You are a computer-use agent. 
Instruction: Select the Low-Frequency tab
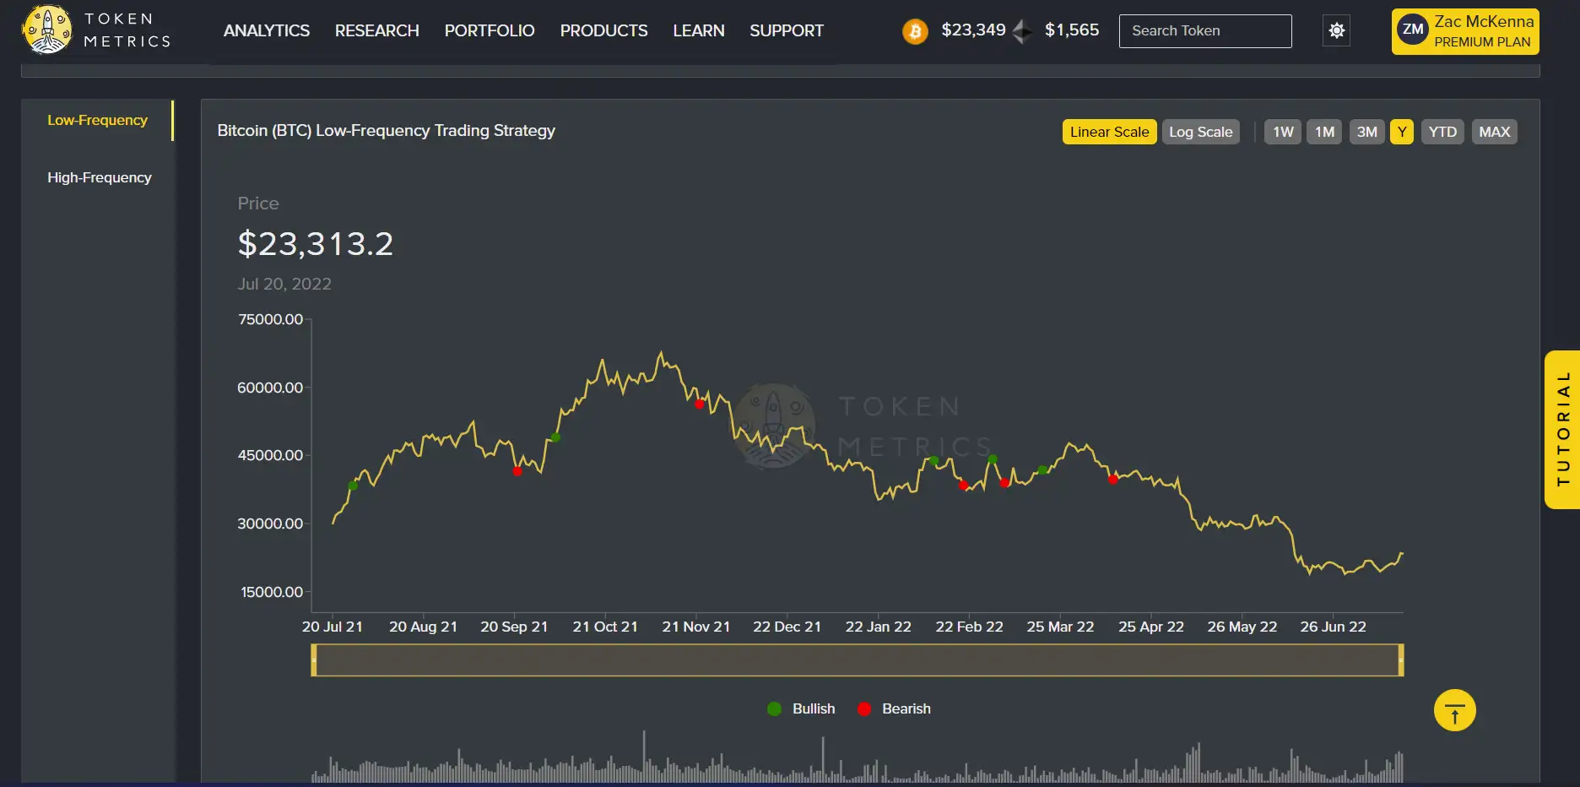97,120
